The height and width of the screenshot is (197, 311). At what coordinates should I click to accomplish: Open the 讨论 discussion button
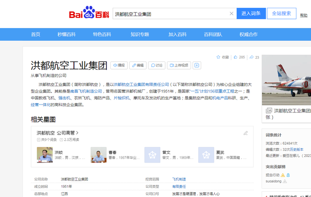click(x=156, y=65)
